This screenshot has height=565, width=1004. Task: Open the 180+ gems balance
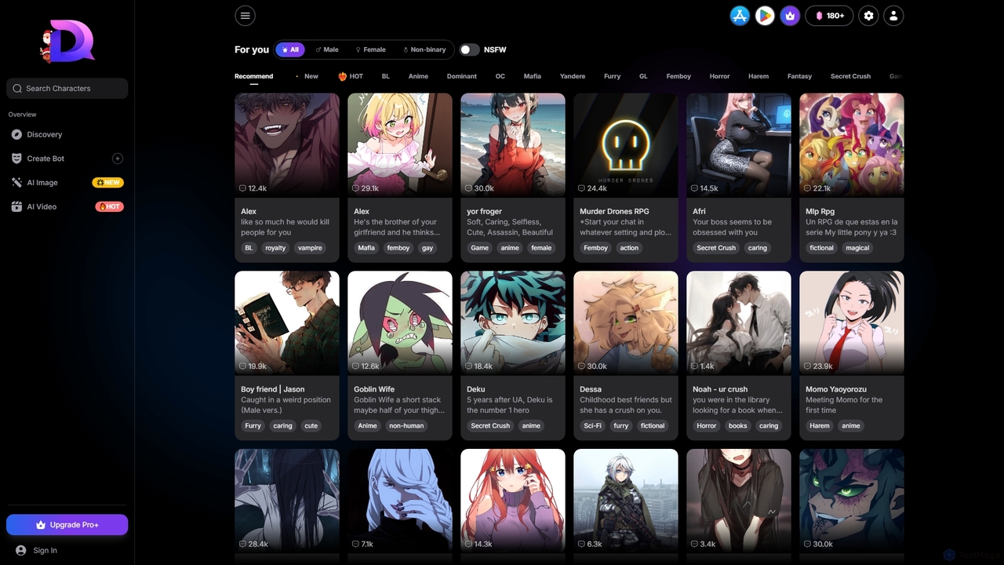click(x=829, y=15)
